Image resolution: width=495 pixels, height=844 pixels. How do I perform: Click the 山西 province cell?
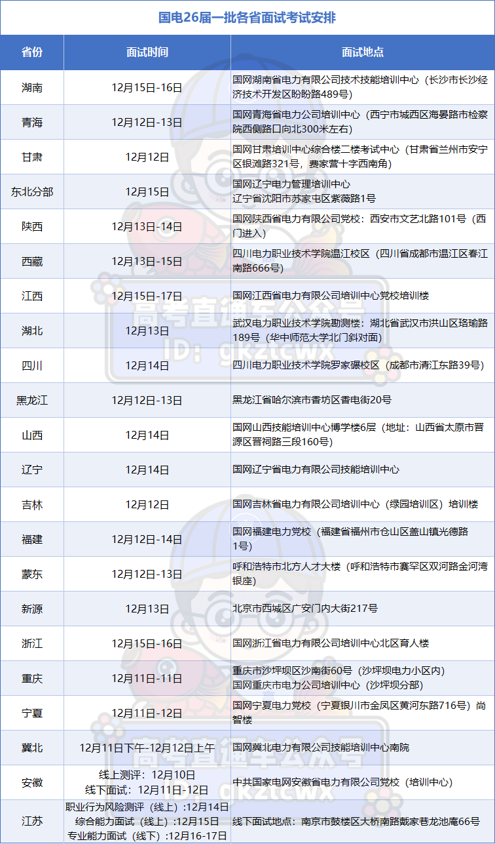[x=32, y=435]
